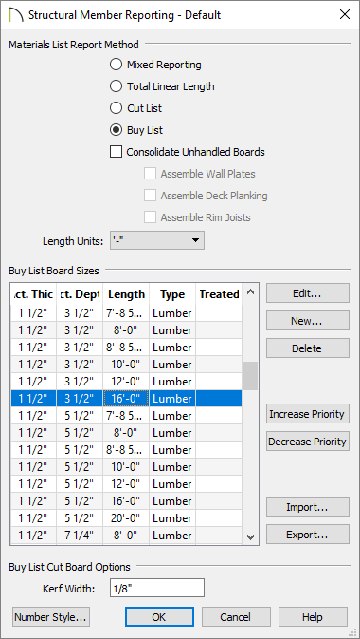Click the highlighted 16'-0" length cell
This screenshot has height=639, width=360.
pyautogui.click(x=126, y=399)
